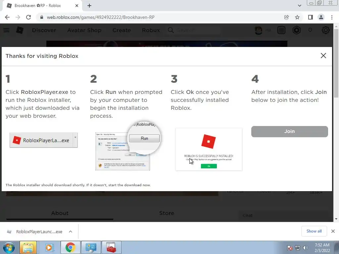
Task: Close the downloads bar
Action: (x=333, y=231)
